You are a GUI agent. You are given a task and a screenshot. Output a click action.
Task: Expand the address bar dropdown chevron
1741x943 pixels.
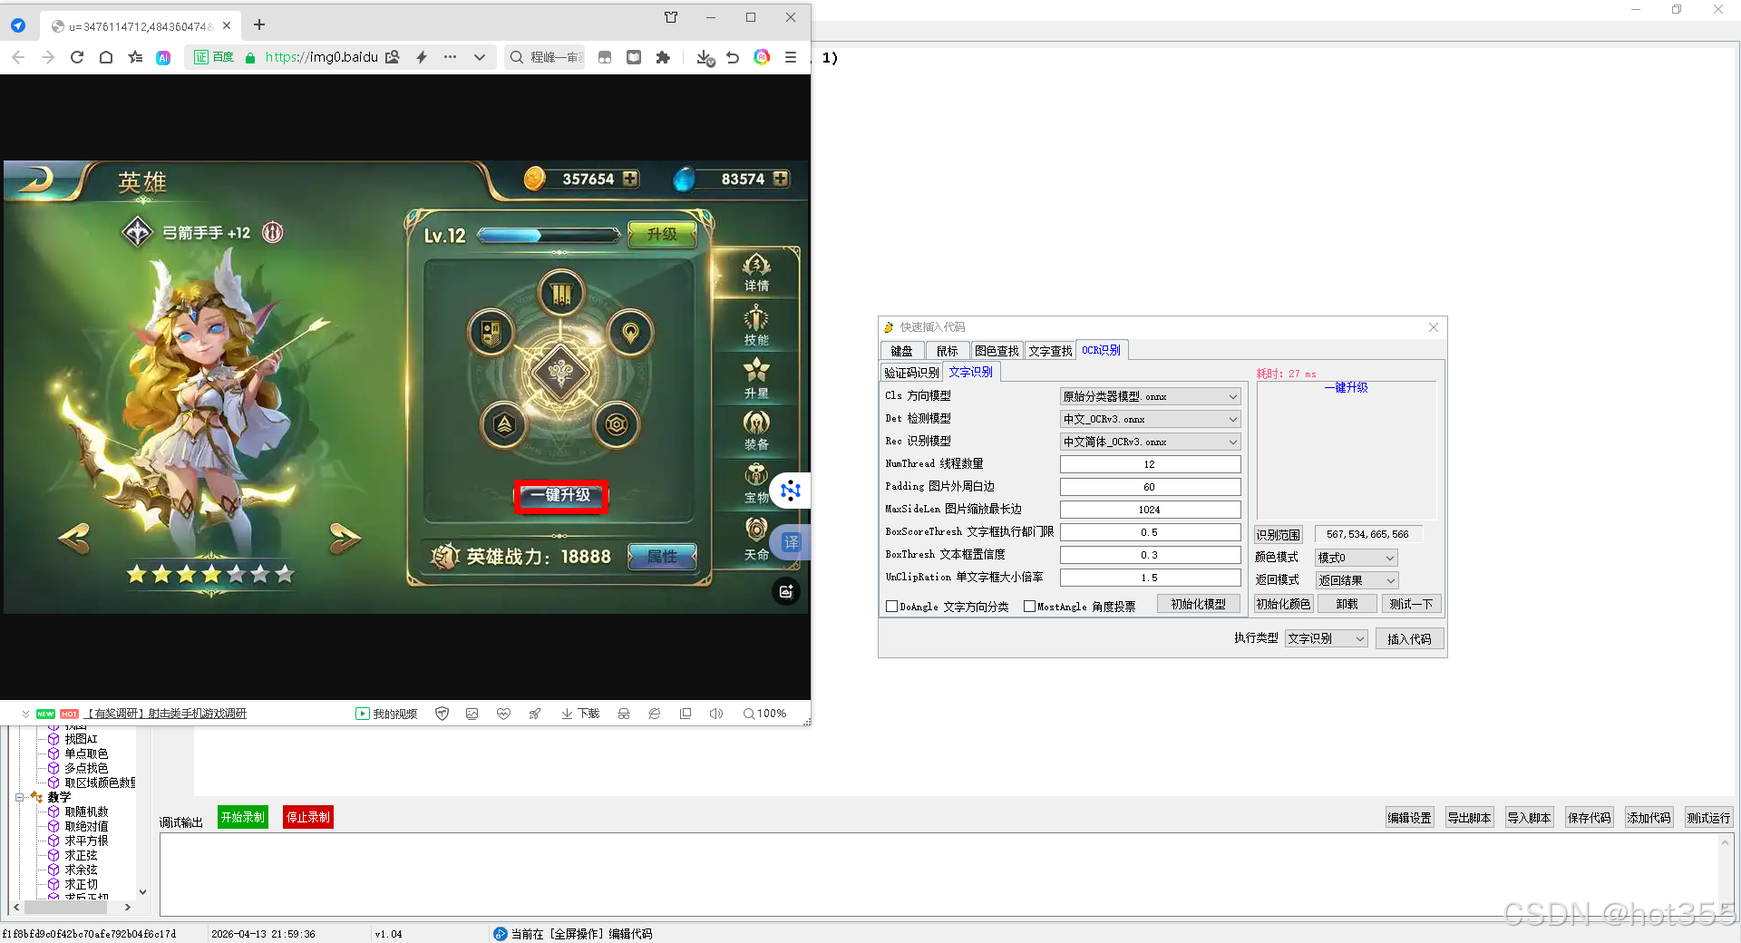[480, 57]
